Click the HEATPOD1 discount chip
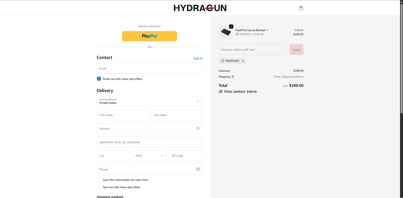Screen dimensions: 403x198 (232, 61)
